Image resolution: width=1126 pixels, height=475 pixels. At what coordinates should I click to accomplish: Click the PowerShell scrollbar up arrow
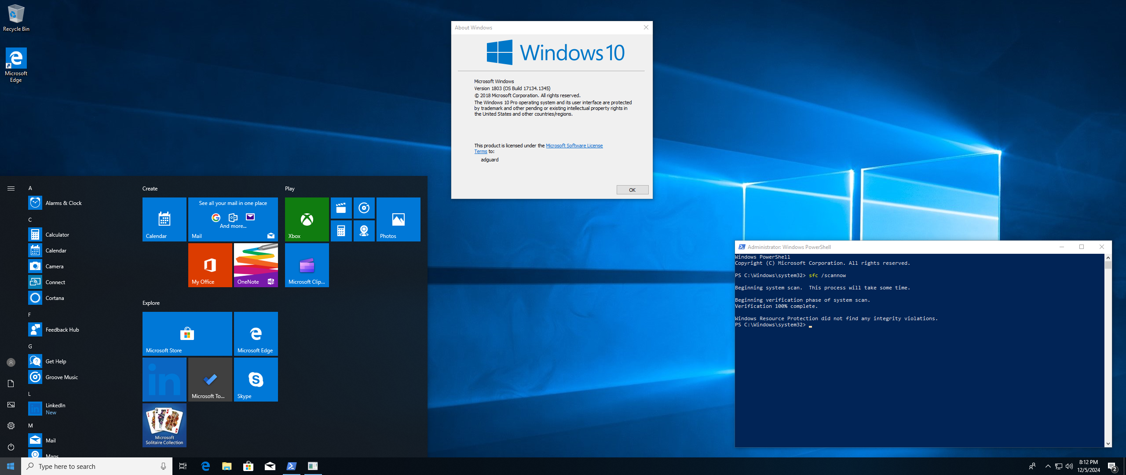[x=1108, y=258]
